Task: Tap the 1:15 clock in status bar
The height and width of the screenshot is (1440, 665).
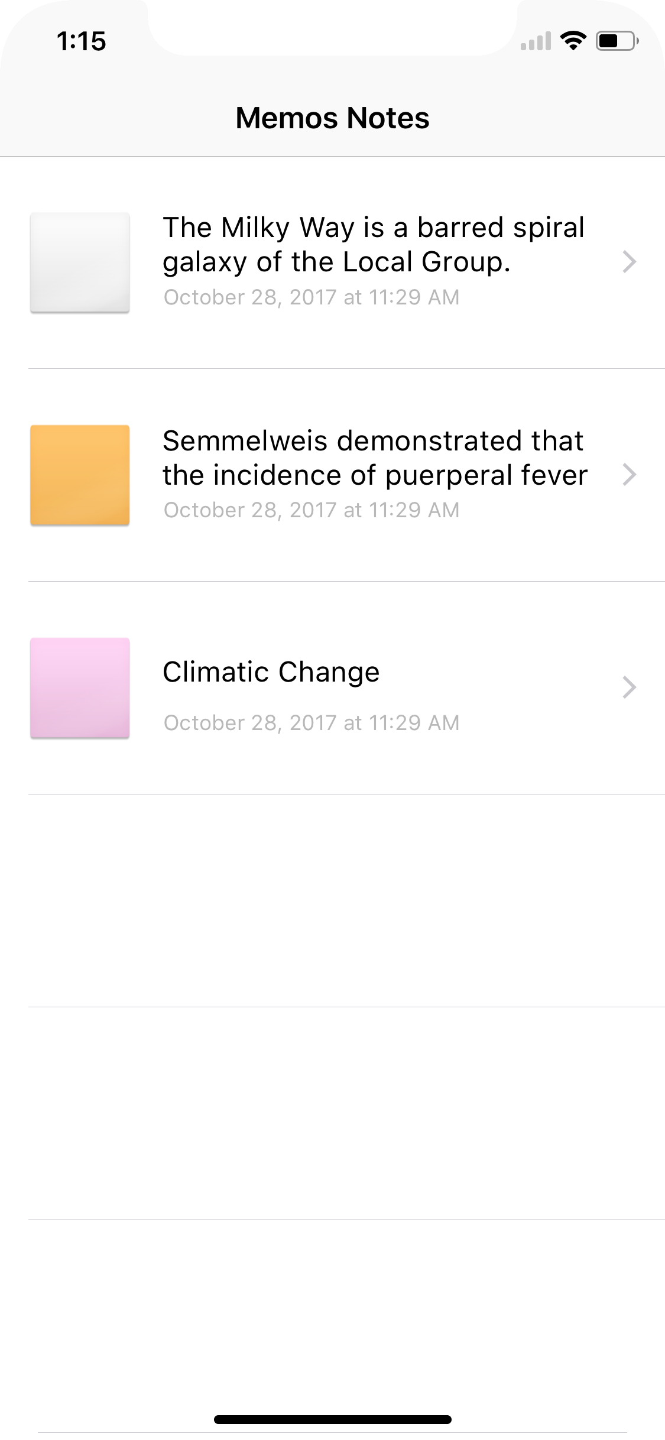Action: coord(82,41)
